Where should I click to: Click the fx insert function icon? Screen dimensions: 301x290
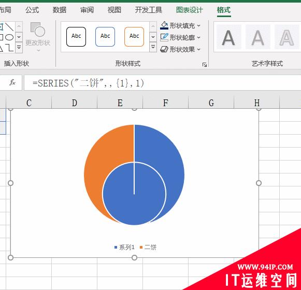tap(12, 82)
